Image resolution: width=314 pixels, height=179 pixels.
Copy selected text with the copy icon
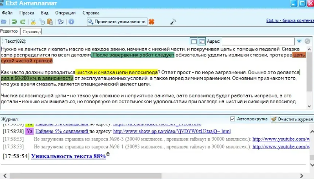tap(42, 21)
